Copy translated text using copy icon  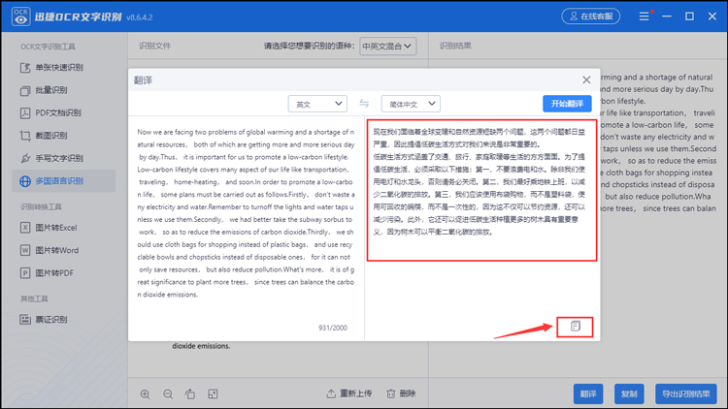[x=576, y=327]
